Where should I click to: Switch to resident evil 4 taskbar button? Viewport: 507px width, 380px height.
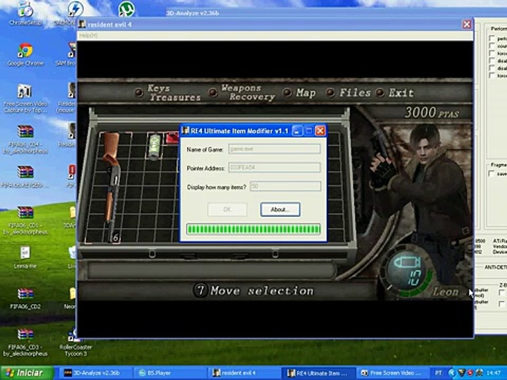244,373
